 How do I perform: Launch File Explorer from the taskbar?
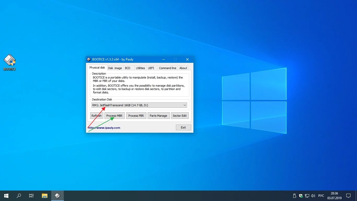[x=45, y=196]
